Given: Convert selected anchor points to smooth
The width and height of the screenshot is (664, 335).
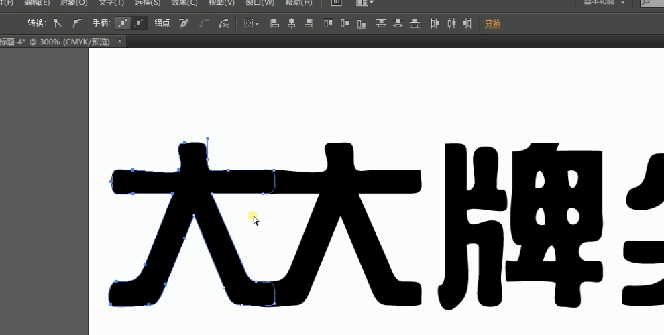Looking at the screenshot, I should coord(76,23).
